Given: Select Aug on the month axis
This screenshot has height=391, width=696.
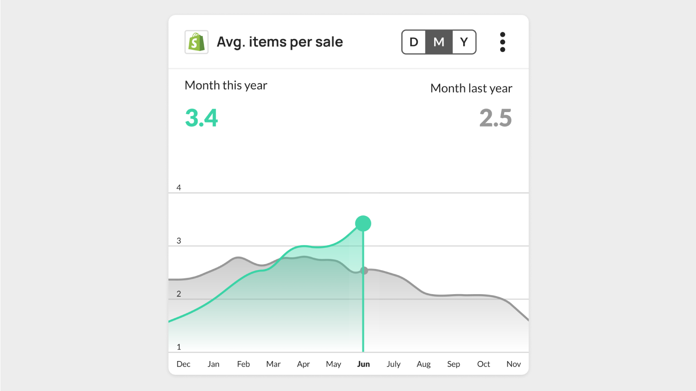Looking at the screenshot, I should click(423, 364).
